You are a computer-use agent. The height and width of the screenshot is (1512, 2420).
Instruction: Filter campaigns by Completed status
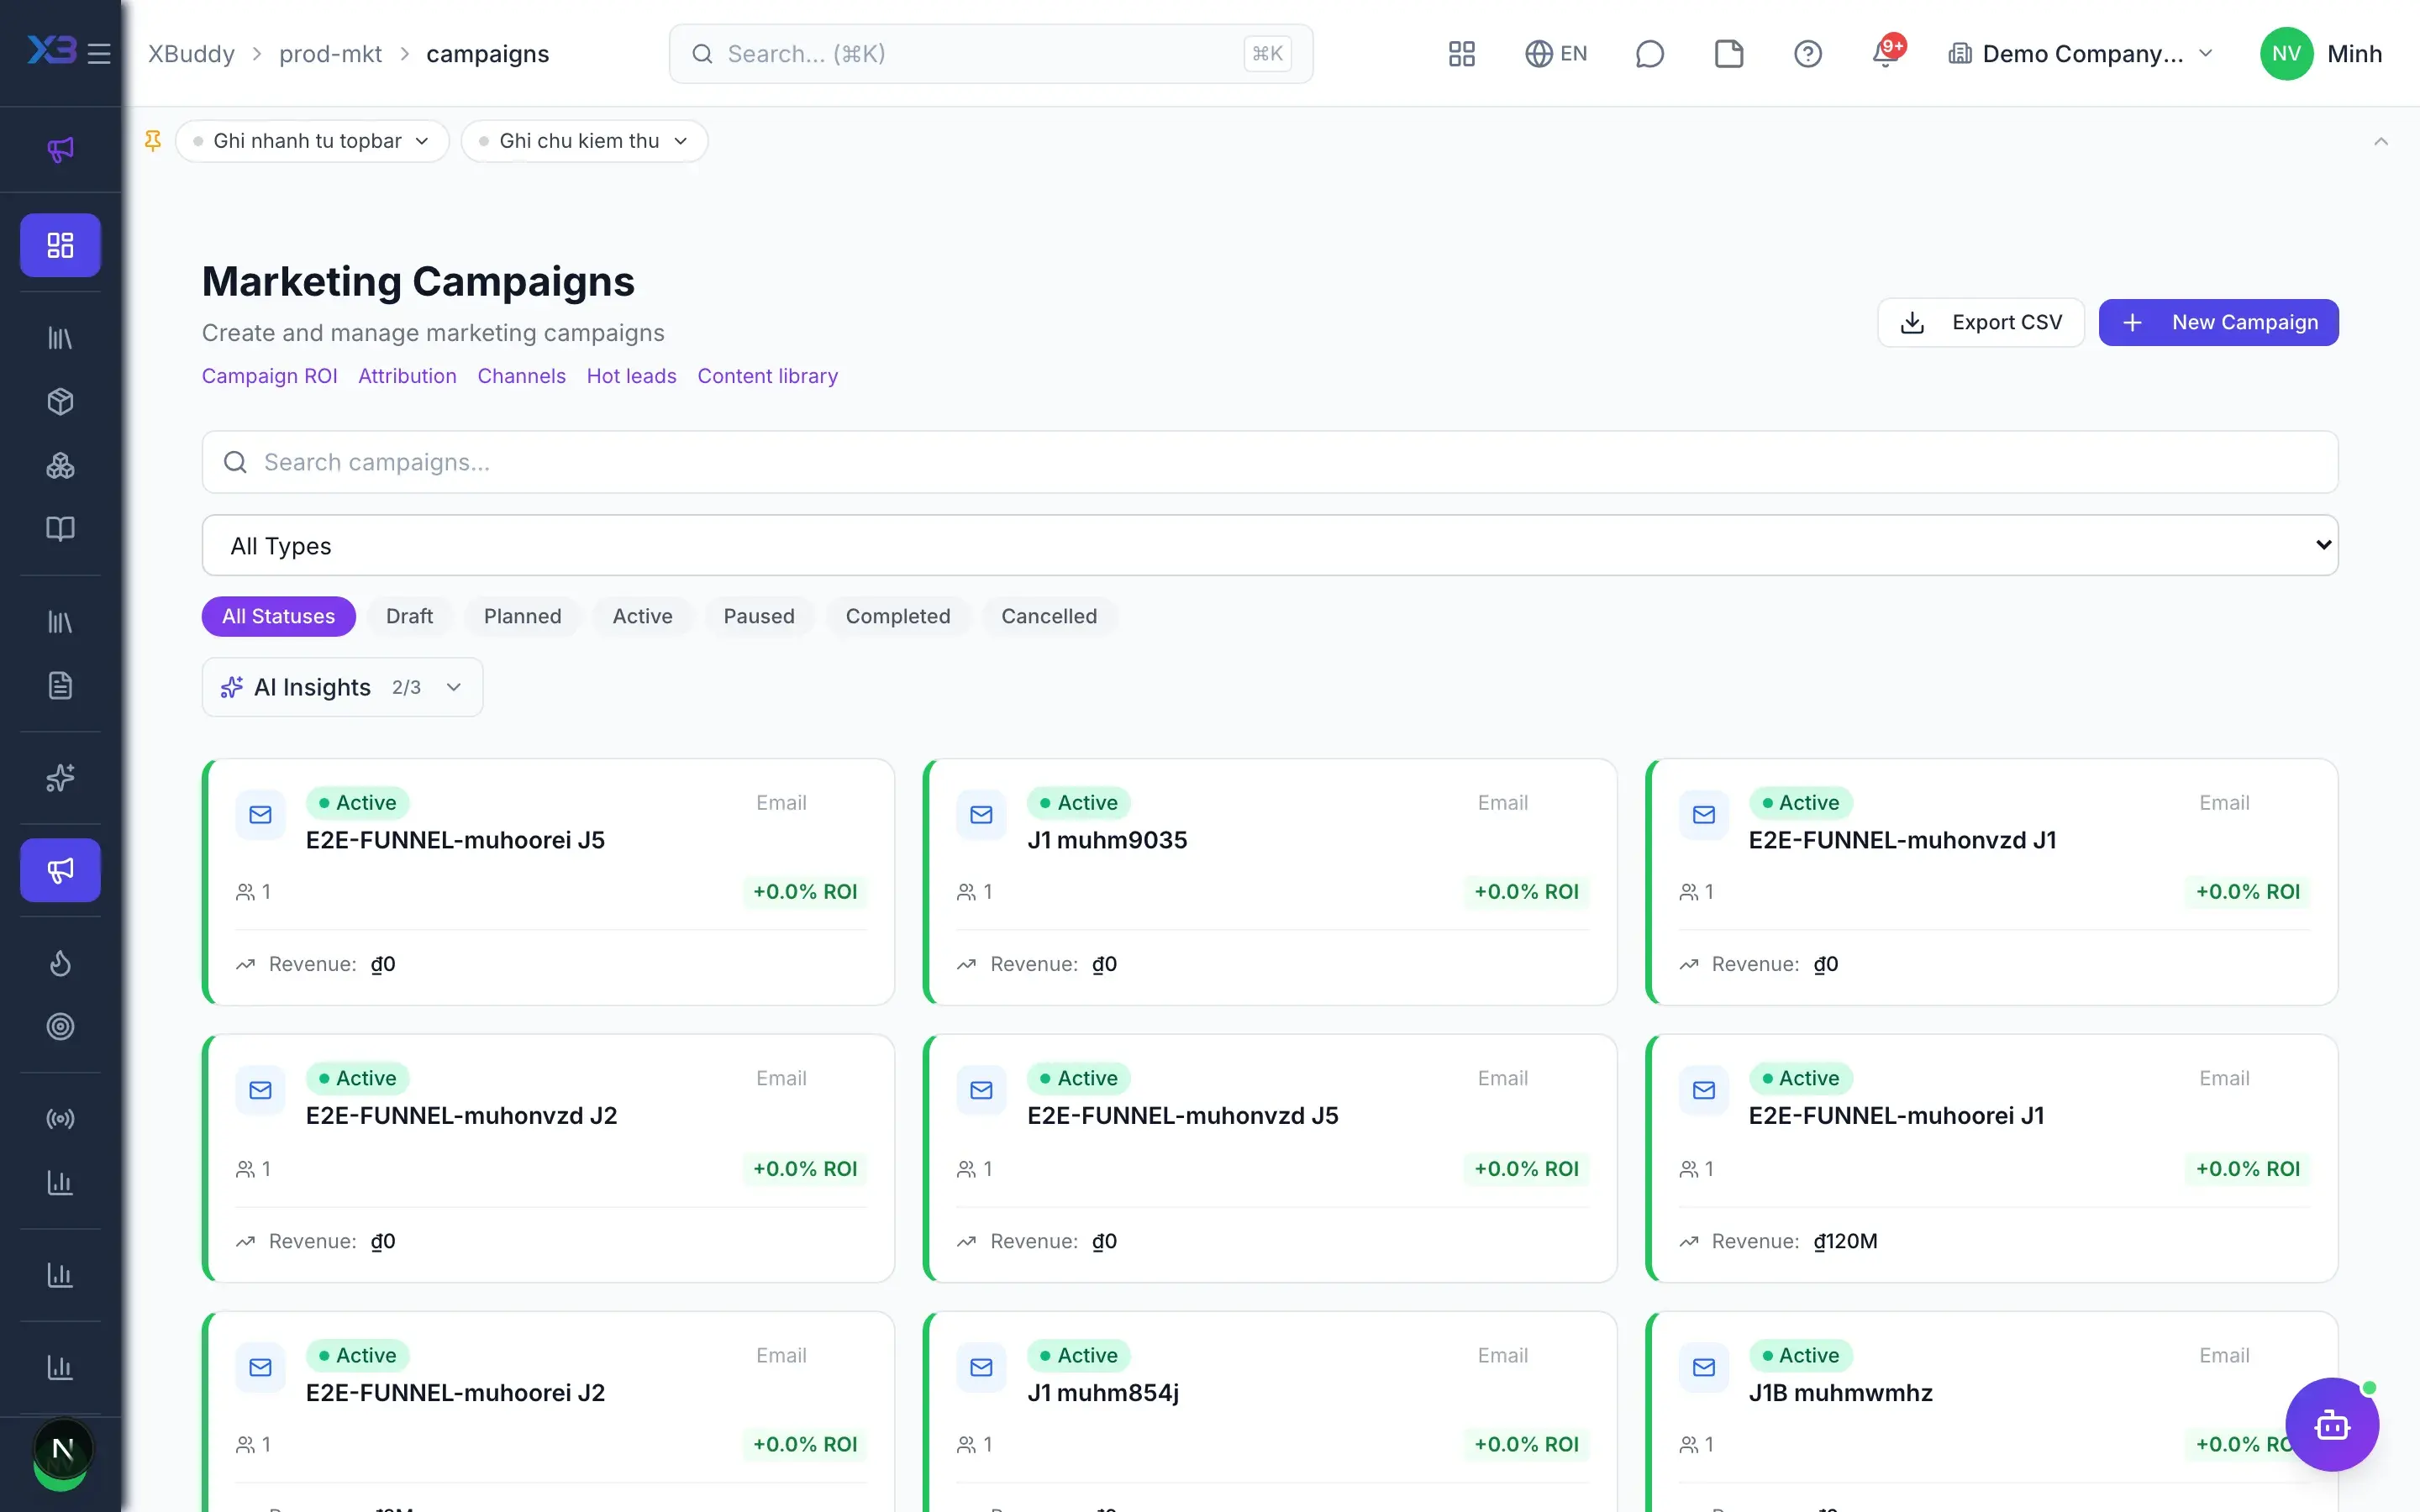(x=897, y=616)
